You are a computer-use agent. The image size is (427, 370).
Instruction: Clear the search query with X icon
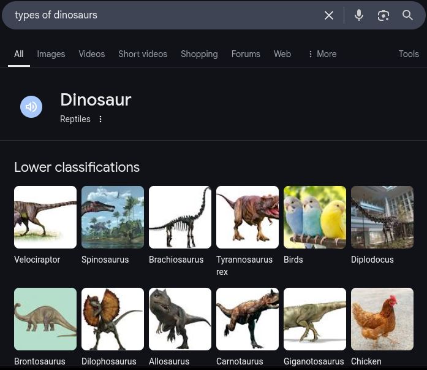pyautogui.click(x=329, y=15)
